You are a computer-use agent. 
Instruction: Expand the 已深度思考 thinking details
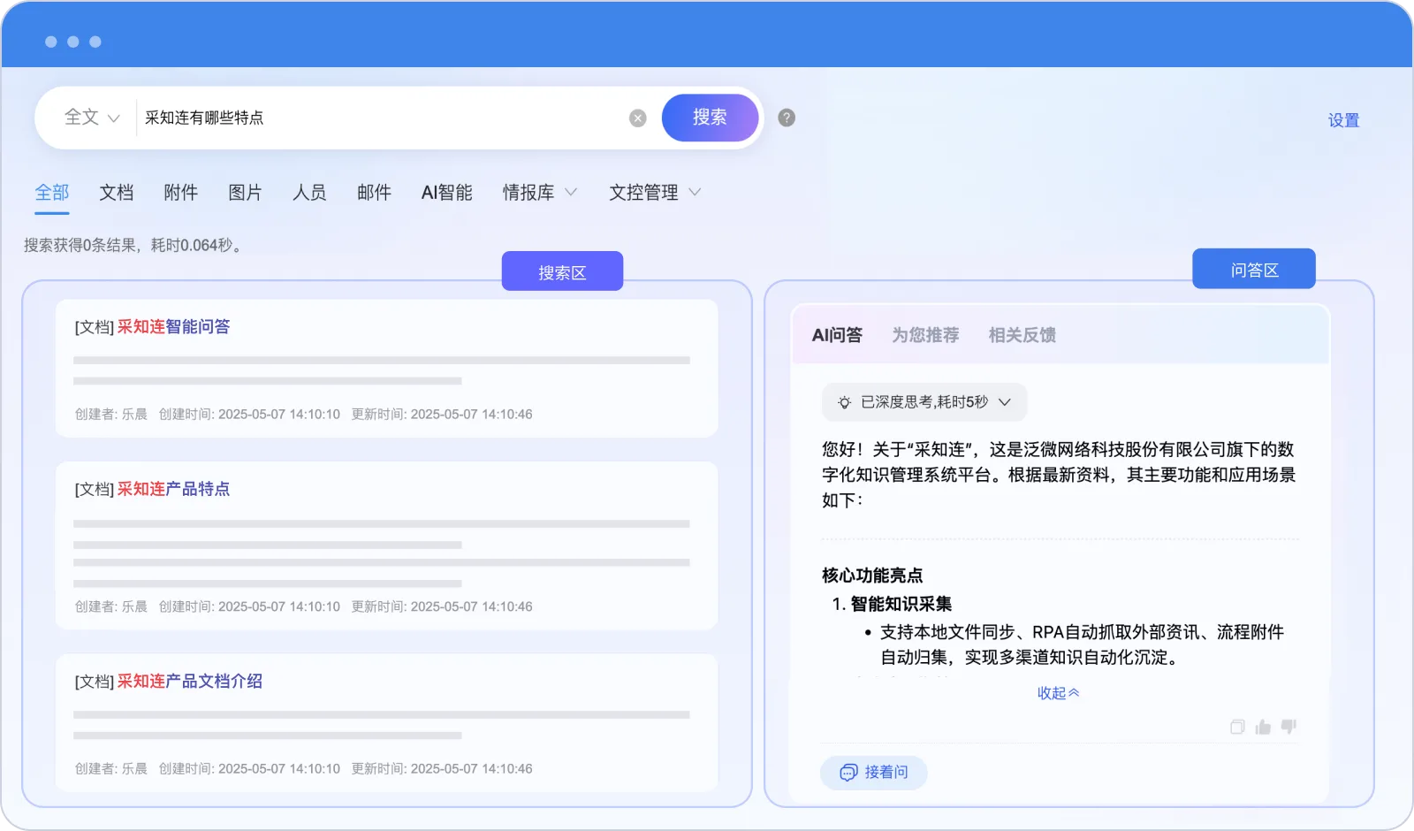tap(924, 402)
